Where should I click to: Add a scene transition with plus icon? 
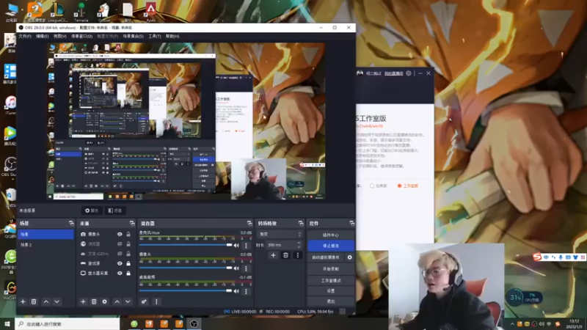273,255
